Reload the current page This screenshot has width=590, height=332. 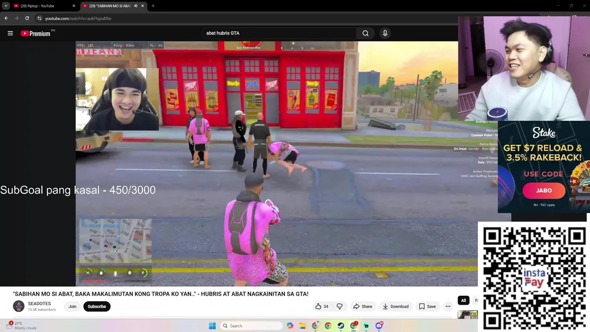[x=27, y=18]
